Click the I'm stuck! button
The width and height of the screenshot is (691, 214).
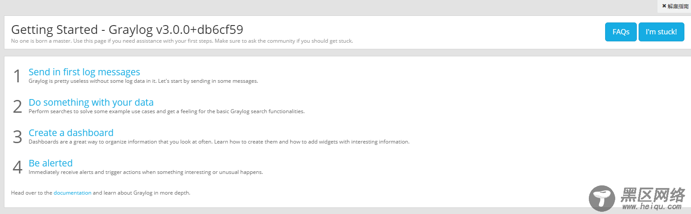[661, 32]
